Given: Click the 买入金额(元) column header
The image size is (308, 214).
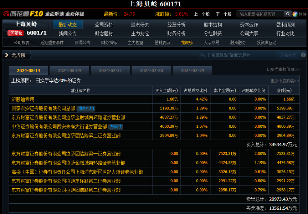Looking at the screenshot, I should (166, 91).
